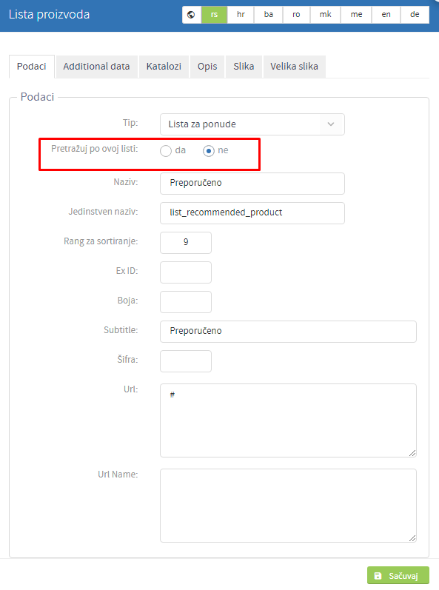Screen dimensions: 439x590
Task: Switch to the Slika tab
Action: pyautogui.click(x=244, y=67)
